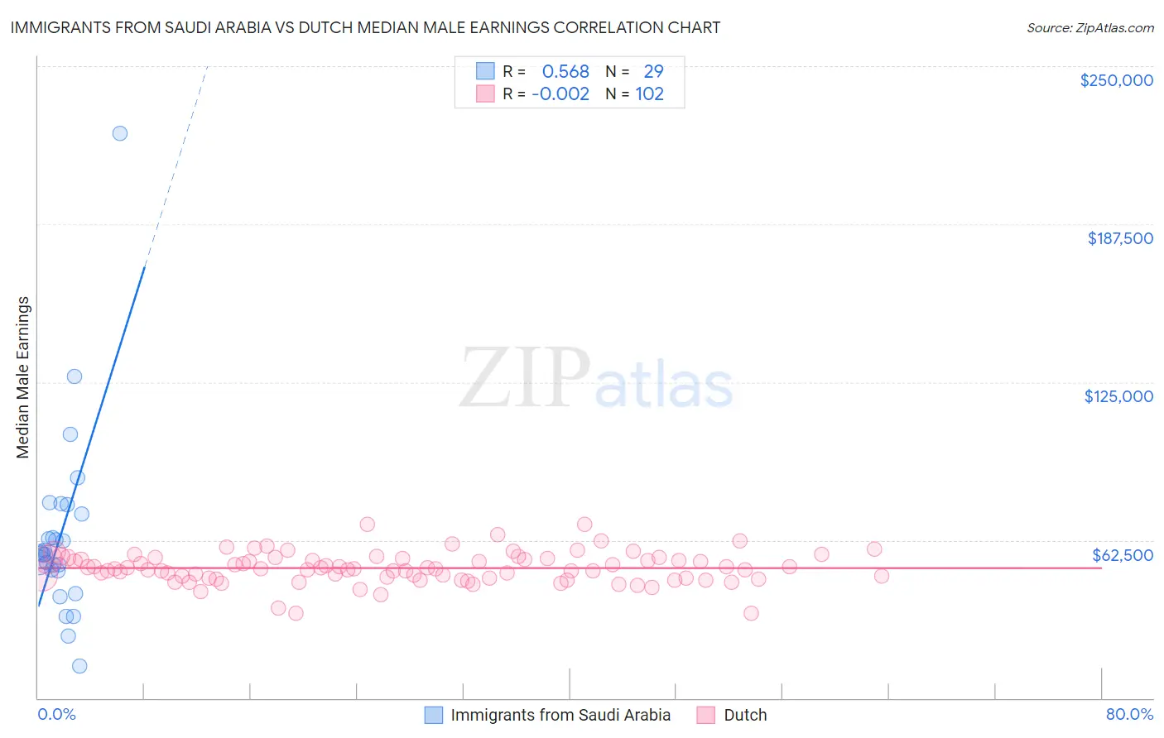The image size is (1164, 738).
Task: Click the $125,000 y-axis label
Action: pos(1118,396)
